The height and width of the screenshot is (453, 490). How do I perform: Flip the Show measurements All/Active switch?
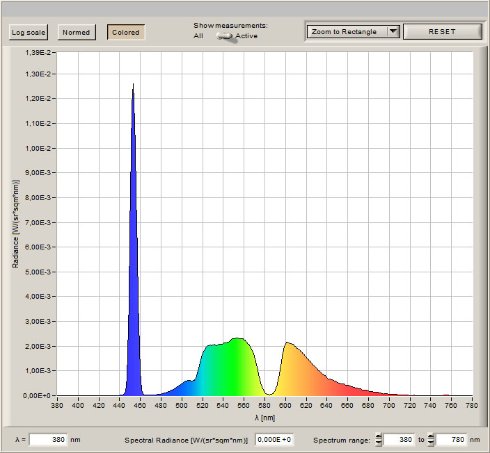[x=224, y=36]
